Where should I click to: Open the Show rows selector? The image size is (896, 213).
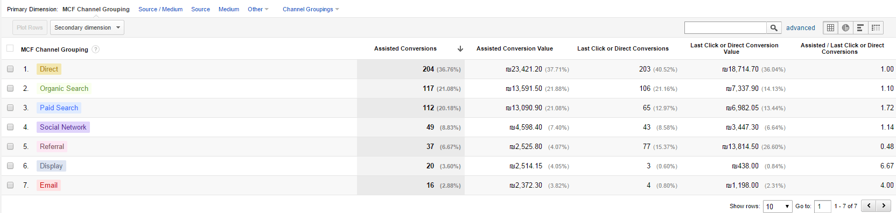[778, 207]
